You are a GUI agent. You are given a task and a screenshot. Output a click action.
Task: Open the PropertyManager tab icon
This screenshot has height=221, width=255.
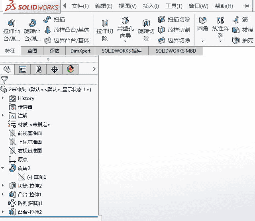23,69
